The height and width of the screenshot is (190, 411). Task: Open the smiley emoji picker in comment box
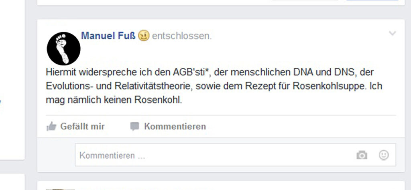(384, 155)
